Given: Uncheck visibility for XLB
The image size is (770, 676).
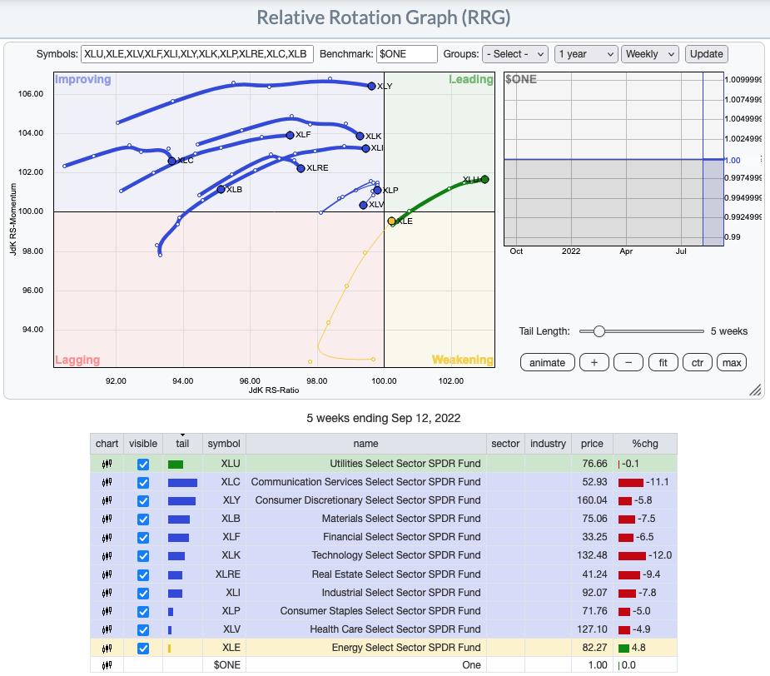Looking at the screenshot, I should (143, 519).
